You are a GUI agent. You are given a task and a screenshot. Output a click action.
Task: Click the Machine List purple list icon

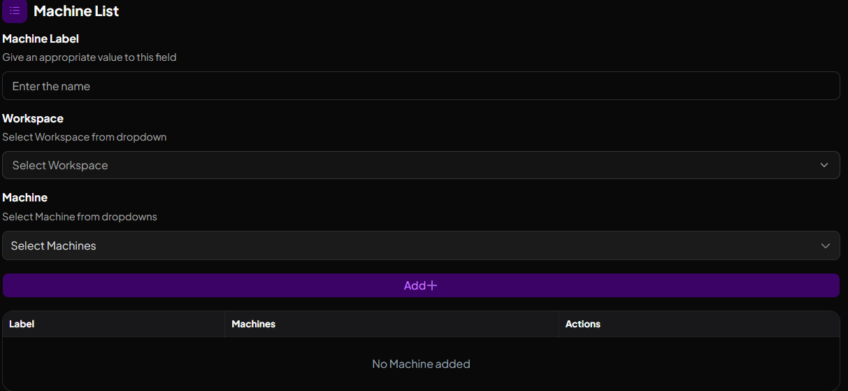15,10
